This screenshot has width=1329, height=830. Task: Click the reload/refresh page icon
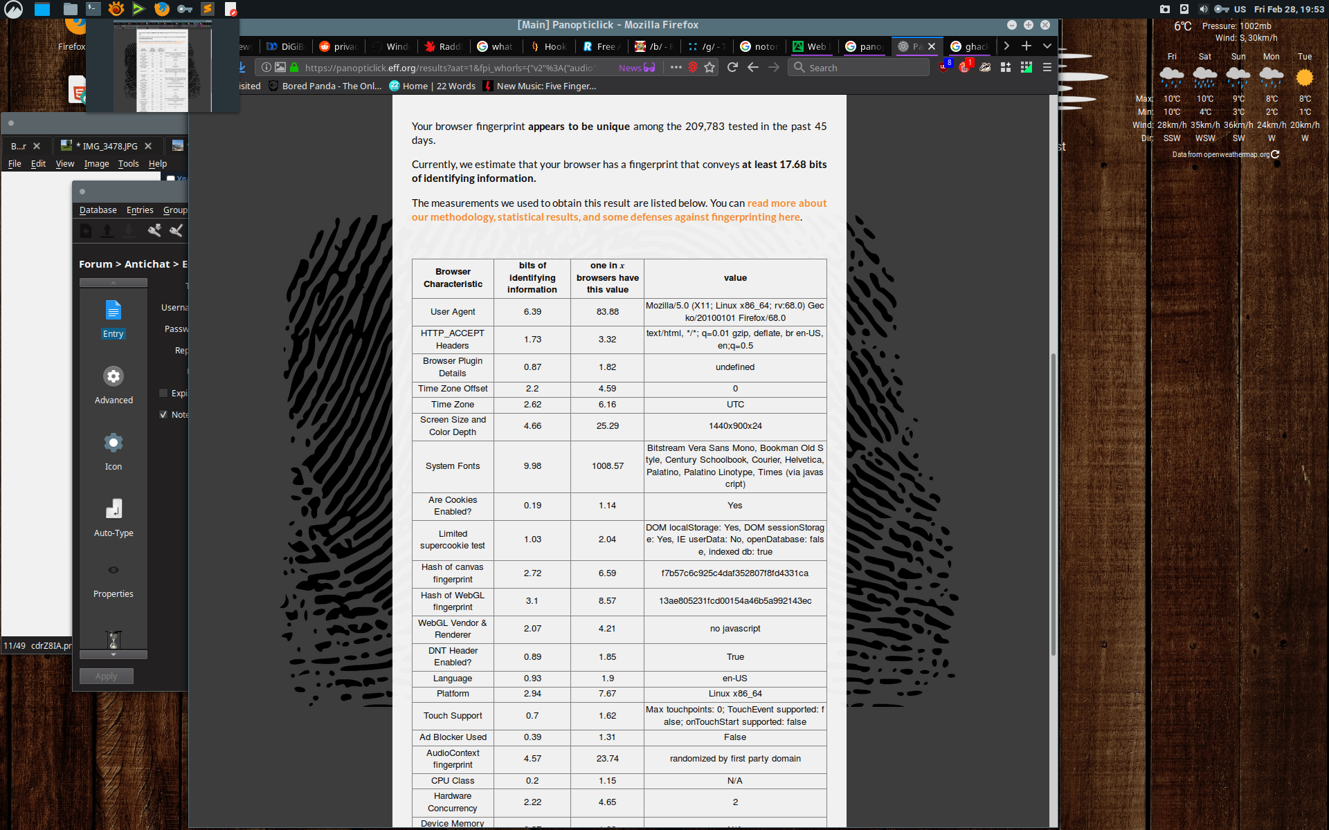click(732, 68)
